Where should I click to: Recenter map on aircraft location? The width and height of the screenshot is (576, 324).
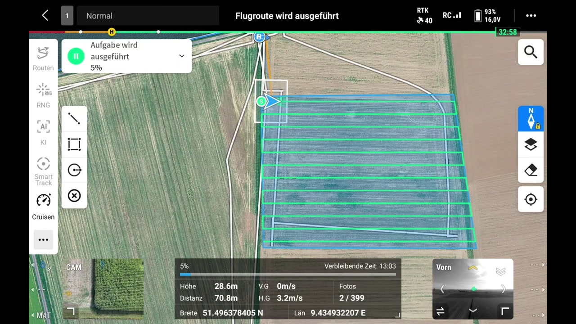[x=531, y=199]
